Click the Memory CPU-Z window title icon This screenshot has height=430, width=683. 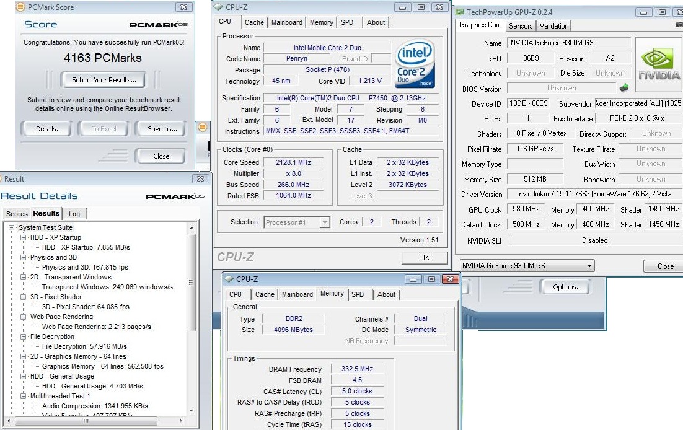[229, 279]
